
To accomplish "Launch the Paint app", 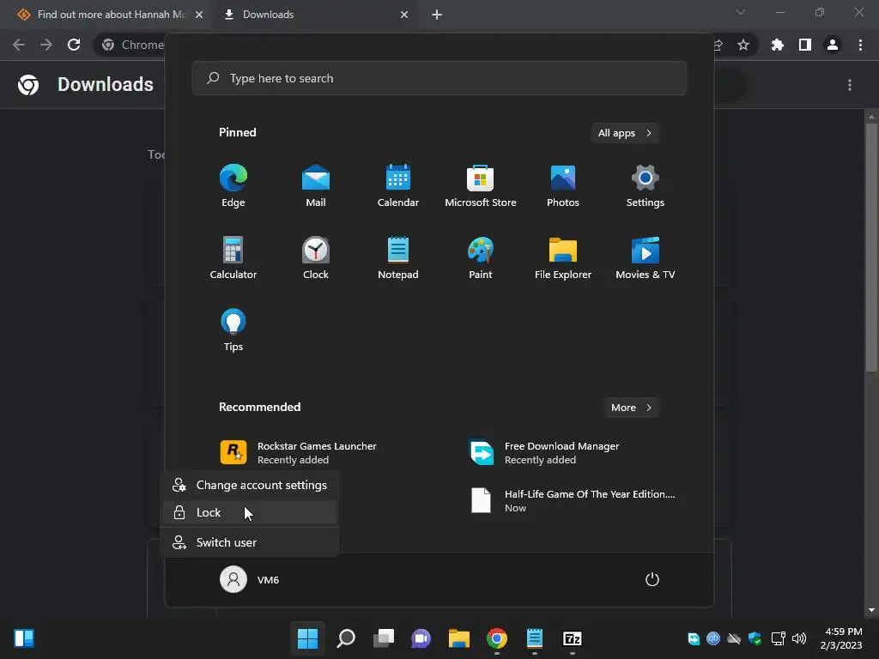I will 481,257.
